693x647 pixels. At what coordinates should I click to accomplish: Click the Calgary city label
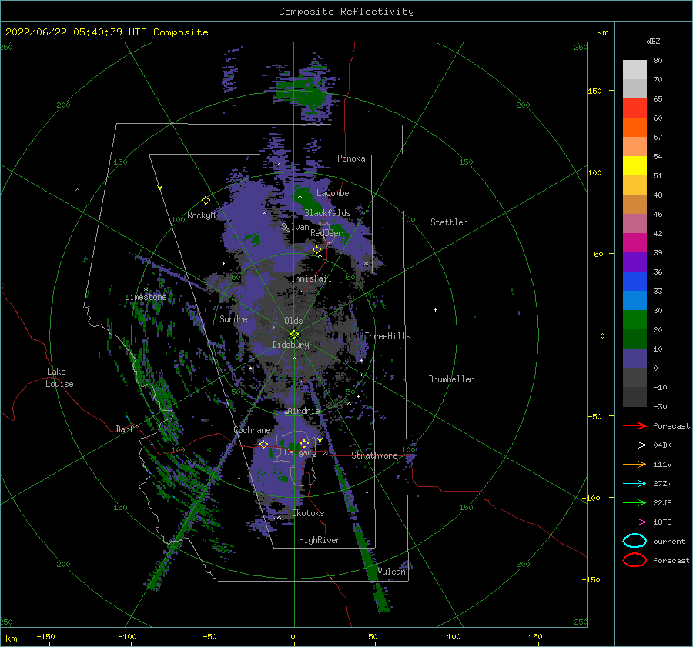[x=300, y=452]
